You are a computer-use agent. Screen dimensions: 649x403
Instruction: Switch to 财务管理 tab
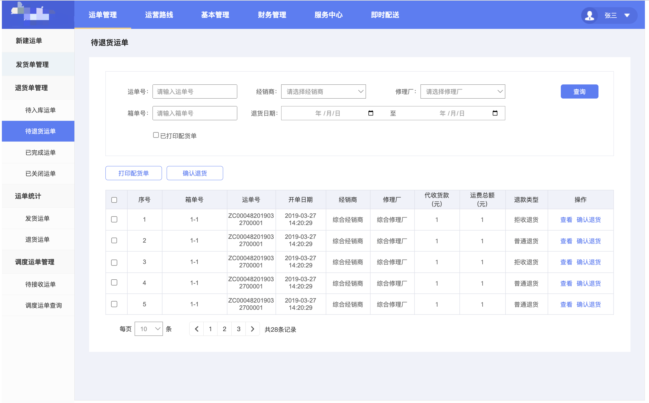point(272,15)
